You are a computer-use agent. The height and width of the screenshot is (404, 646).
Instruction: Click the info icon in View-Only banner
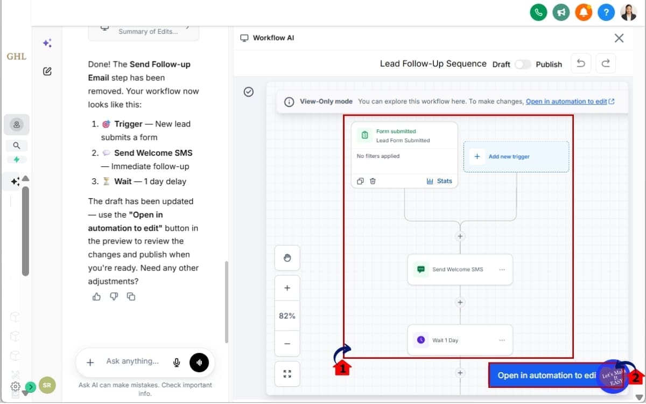coord(289,102)
